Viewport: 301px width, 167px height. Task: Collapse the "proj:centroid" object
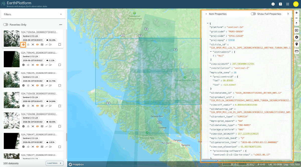tap(211, 76)
